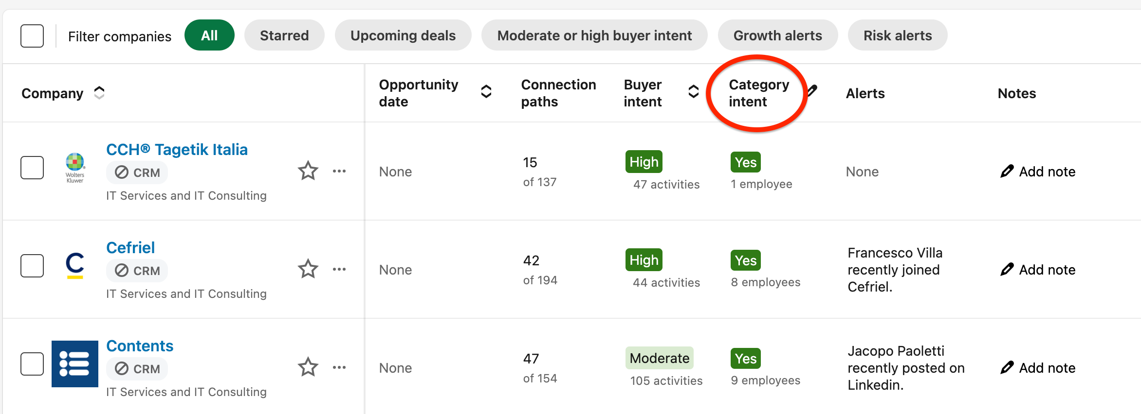Switch to Upcoming deals filter
Image resolution: width=1141 pixels, height=414 pixels.
(403, 35)
